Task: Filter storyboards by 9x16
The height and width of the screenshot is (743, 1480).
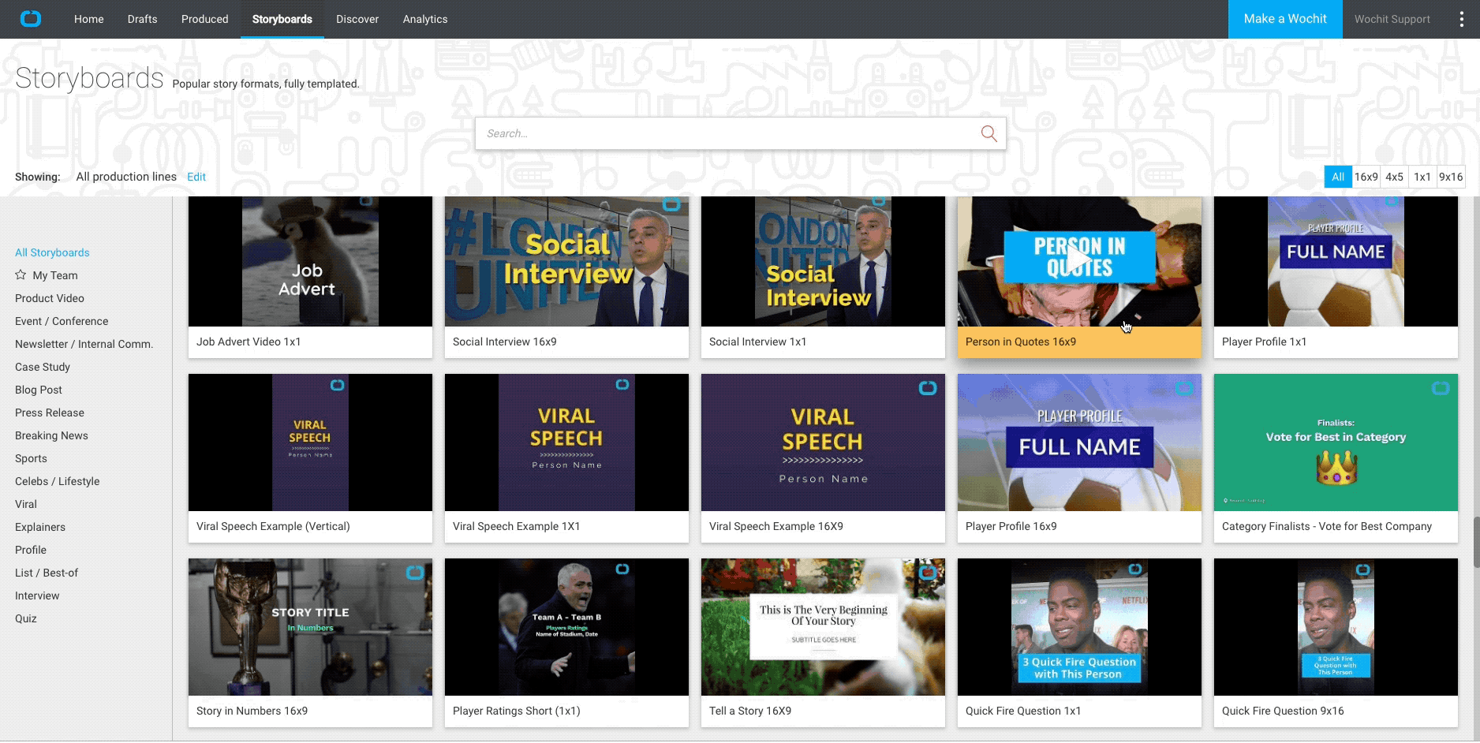Action: [1450, 177]
